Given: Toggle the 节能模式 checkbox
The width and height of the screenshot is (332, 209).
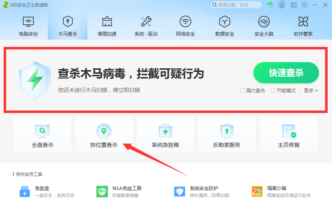Looking at the screenshot, I should click(x=273, y=91).
